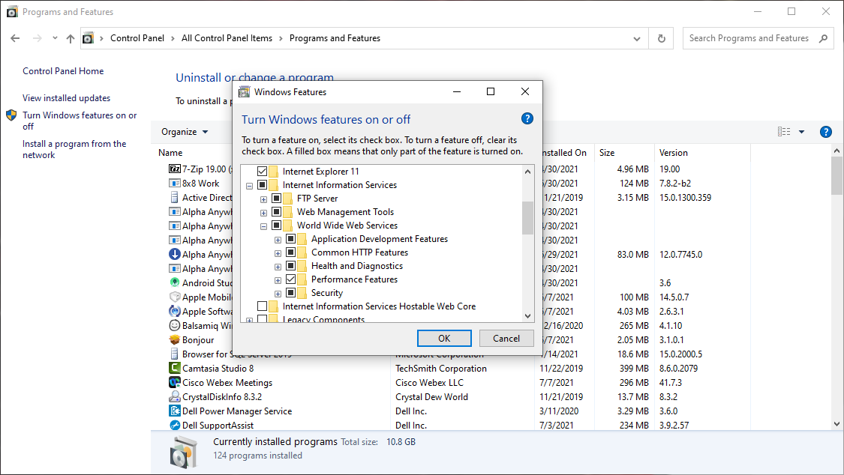This screenshot has height=475, width=844.
Task: Click the Alpha Anywhere icon dated 6/29/2021
Action: 174,254
